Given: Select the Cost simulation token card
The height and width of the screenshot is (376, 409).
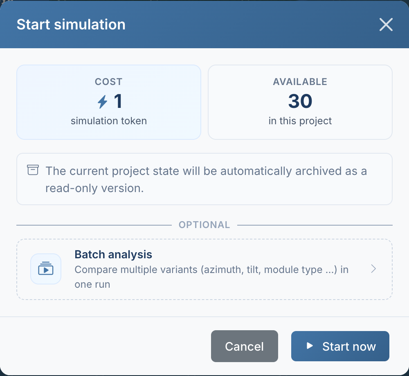Looking at the screenshot, I should click(109, 102).
